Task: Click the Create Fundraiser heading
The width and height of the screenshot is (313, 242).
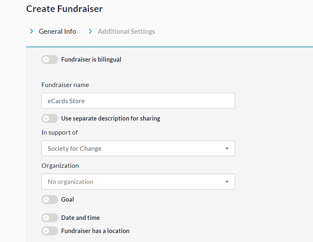Action: (x=64, y=9)
